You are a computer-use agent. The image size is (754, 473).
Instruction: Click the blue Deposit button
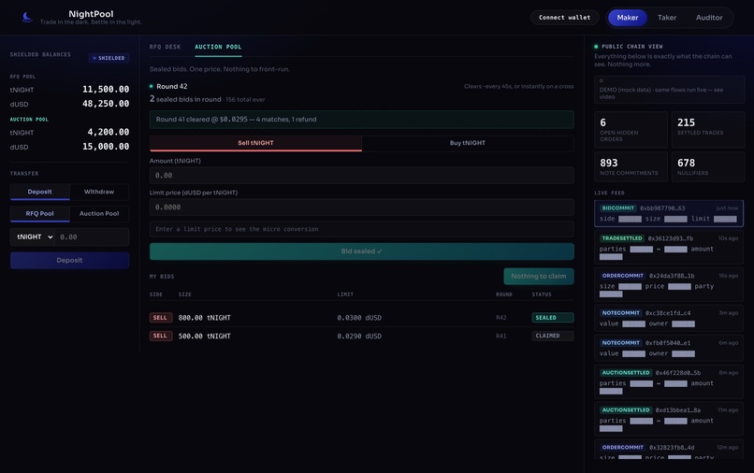70,260
